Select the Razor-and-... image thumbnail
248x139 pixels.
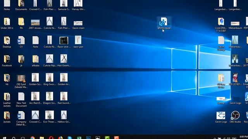(x=64, y=42)
